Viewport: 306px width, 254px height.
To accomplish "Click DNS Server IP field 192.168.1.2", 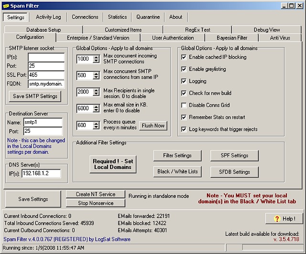I will 41,173.
